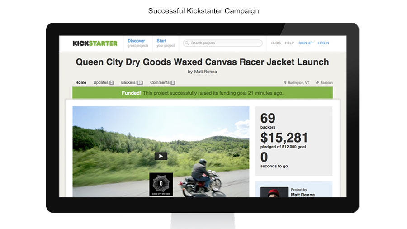Click the Kickstarter logo
Screen dimensions: 407x229
point(95,43)
